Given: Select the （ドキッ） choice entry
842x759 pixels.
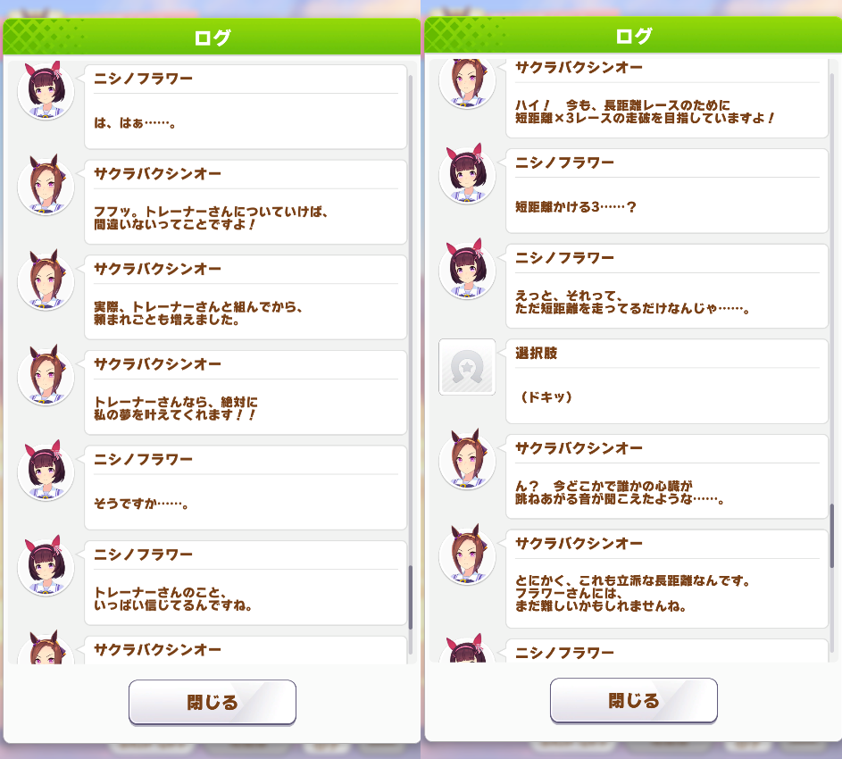Looking at the screenshot, I should click(x=667, y=381).
